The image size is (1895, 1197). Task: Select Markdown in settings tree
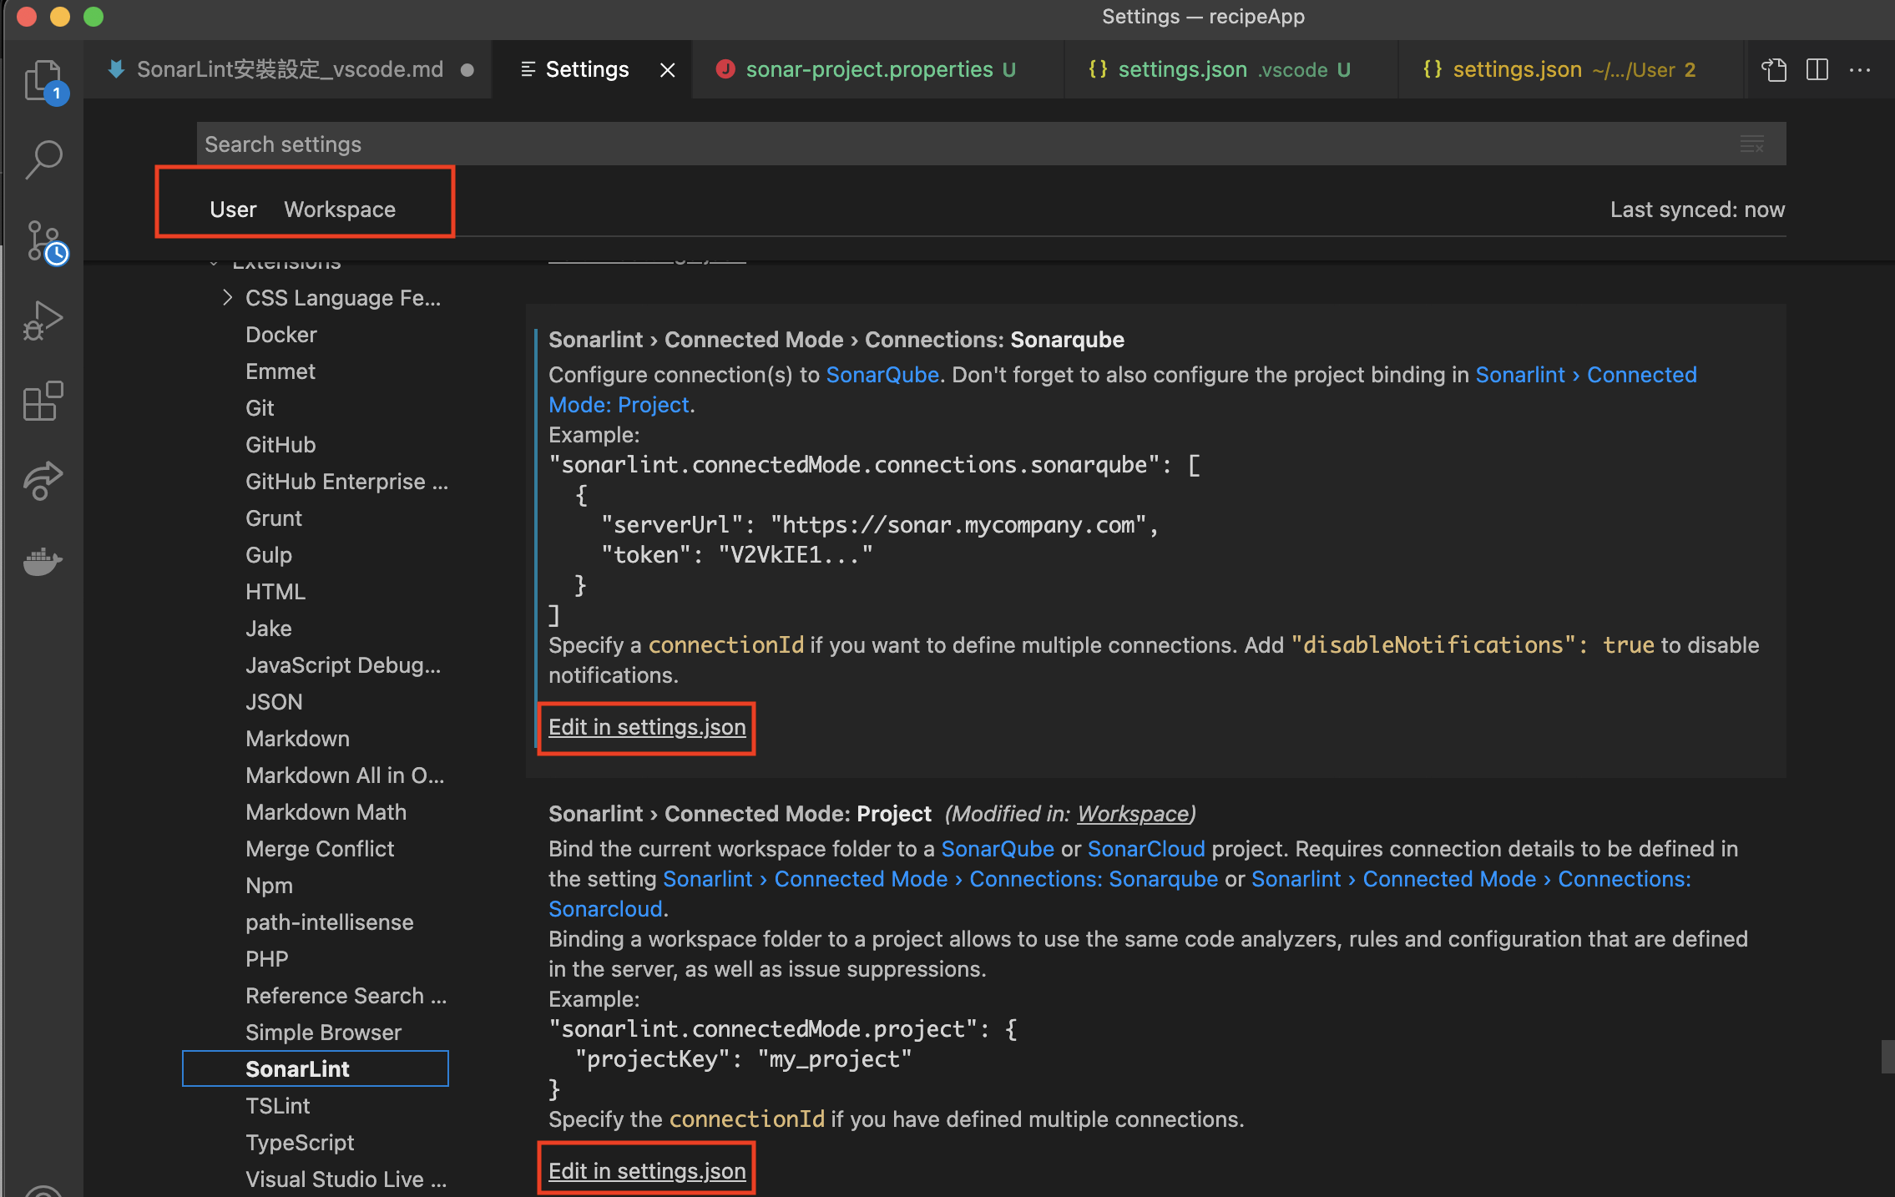pos(297,739)
